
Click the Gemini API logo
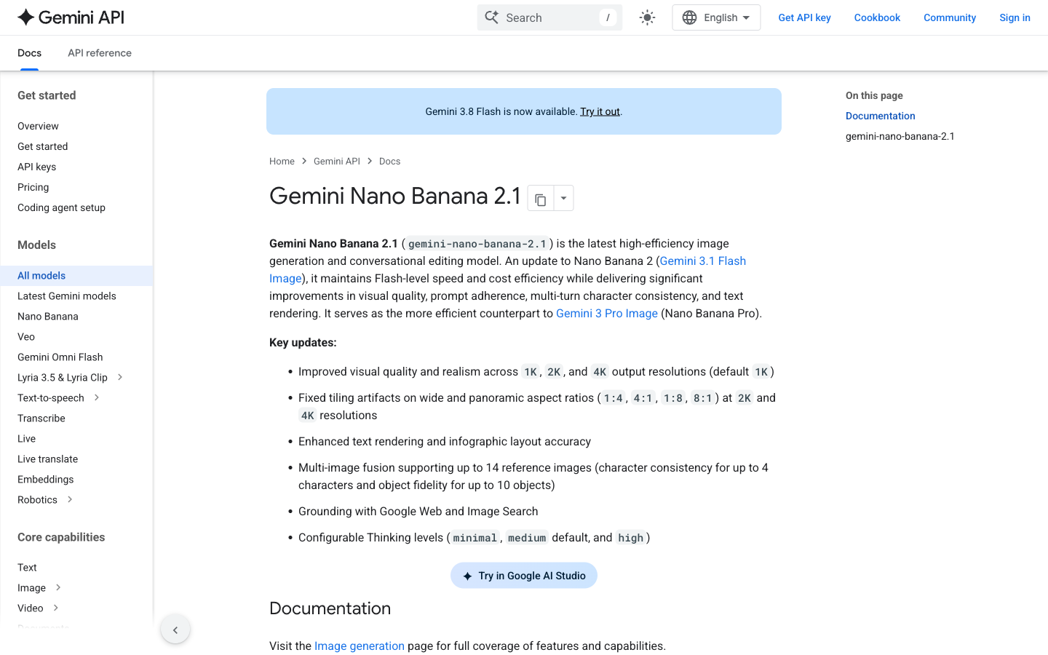[x=71, y=17]
